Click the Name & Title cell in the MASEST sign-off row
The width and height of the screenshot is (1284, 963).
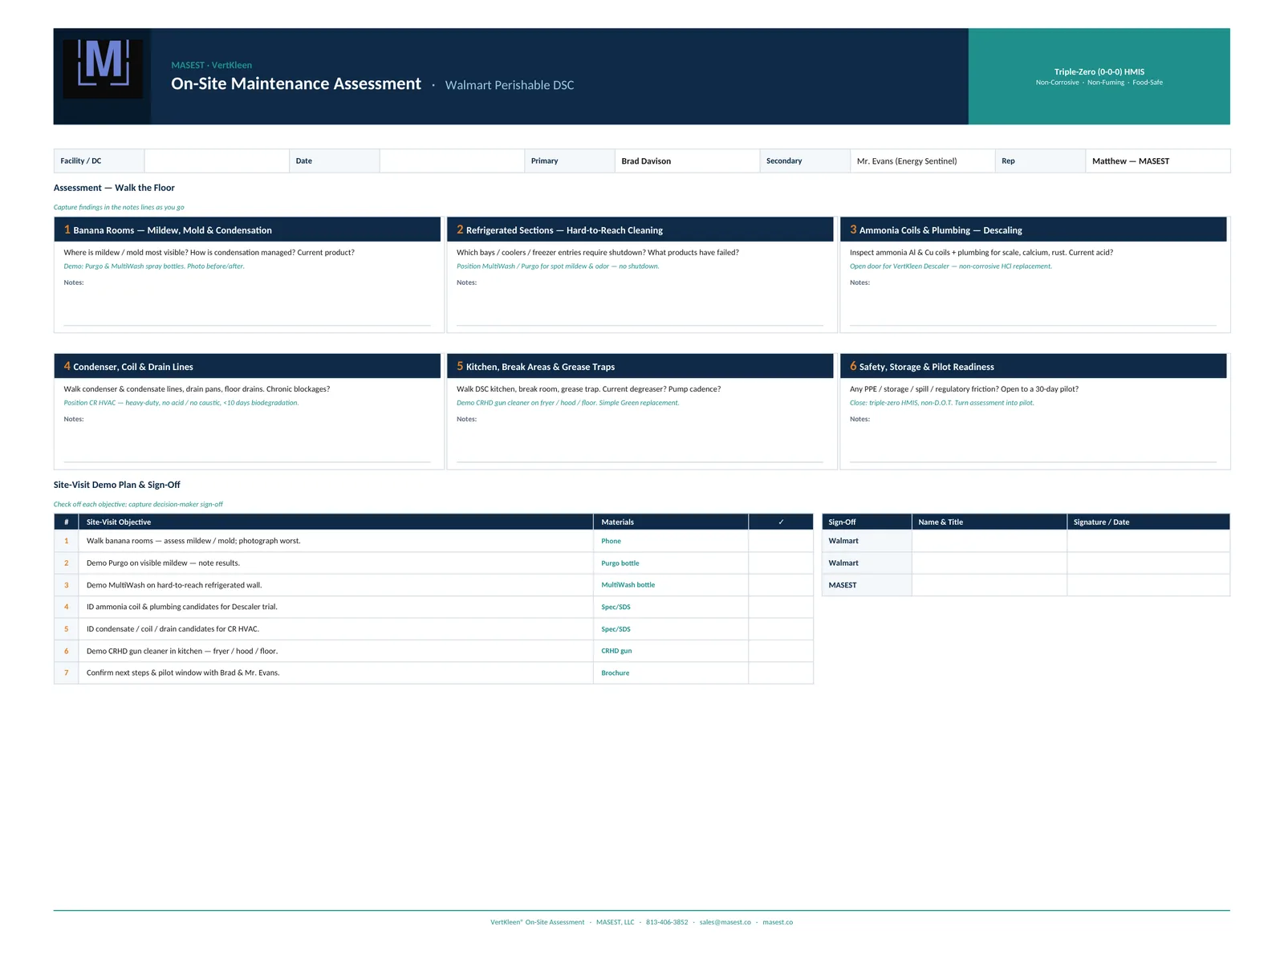[989, 585]
